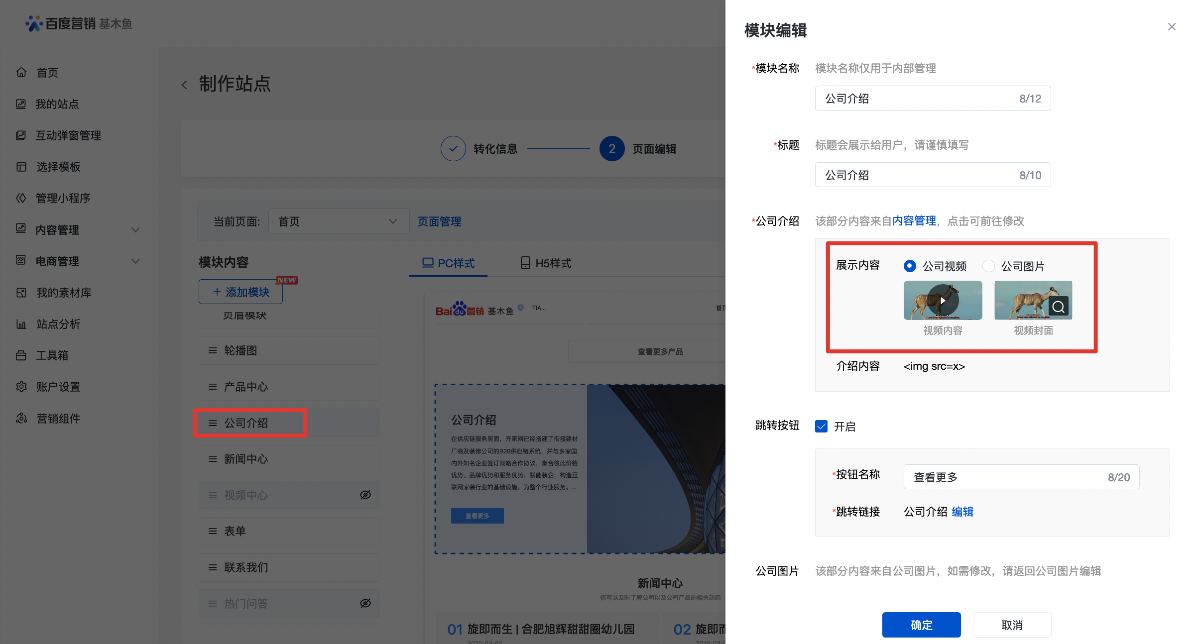
Task: Click drag handle icon of 轮播图 module
Action: coord(213,350)
